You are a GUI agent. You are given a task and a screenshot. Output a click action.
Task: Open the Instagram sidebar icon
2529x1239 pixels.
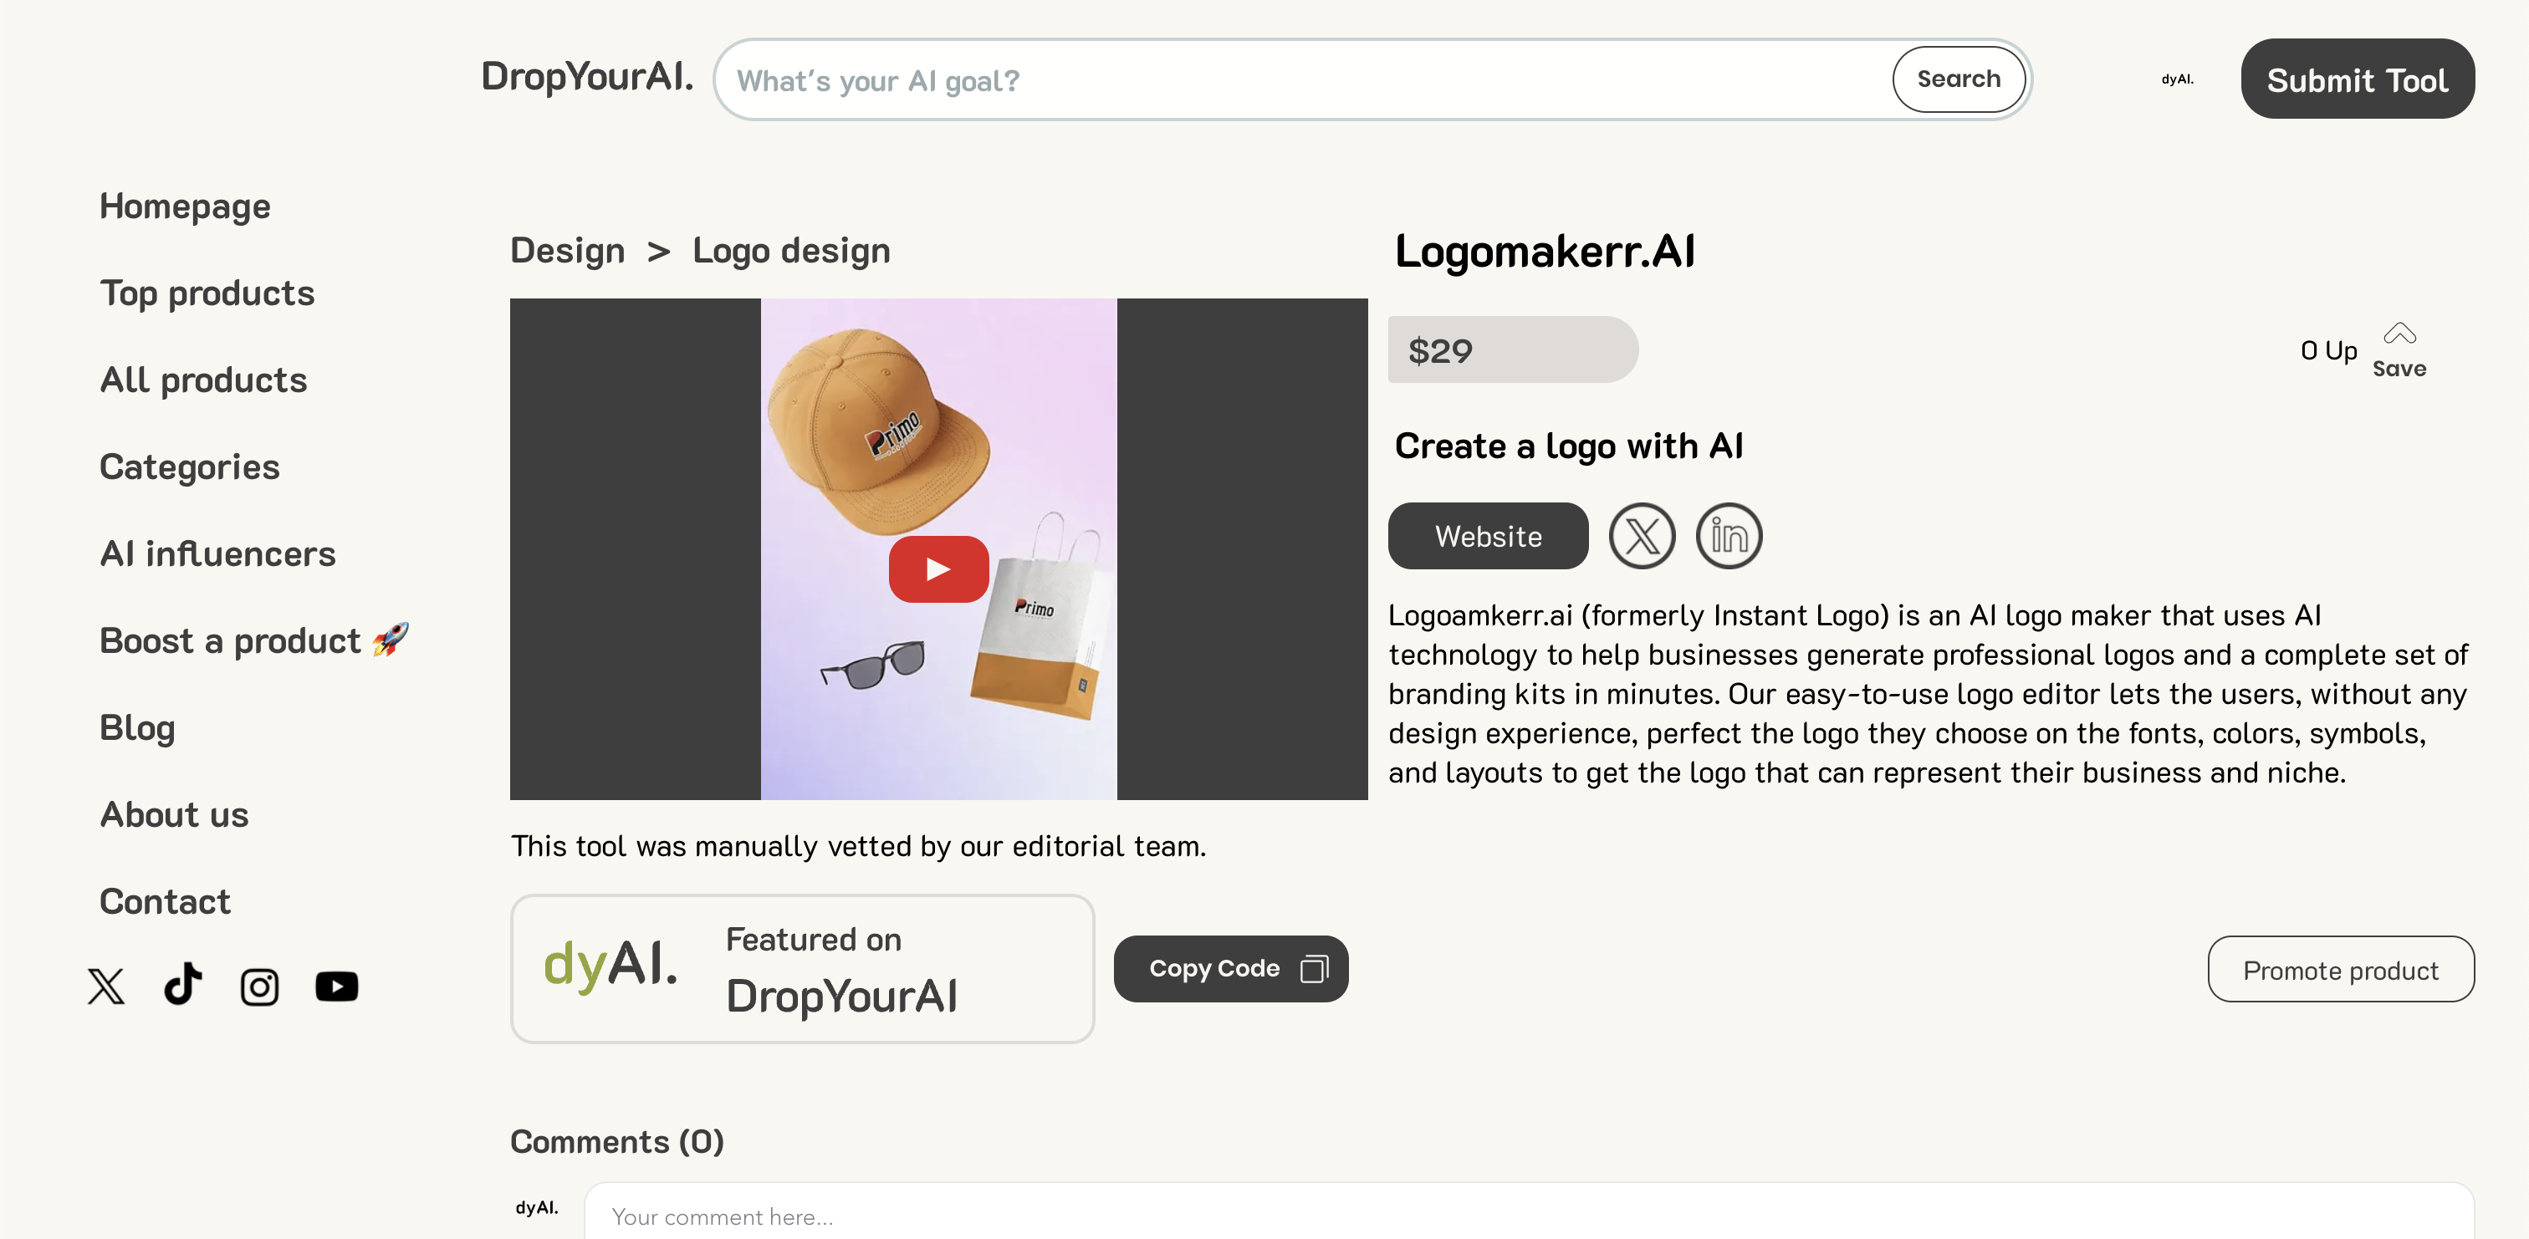coord(259,987)
